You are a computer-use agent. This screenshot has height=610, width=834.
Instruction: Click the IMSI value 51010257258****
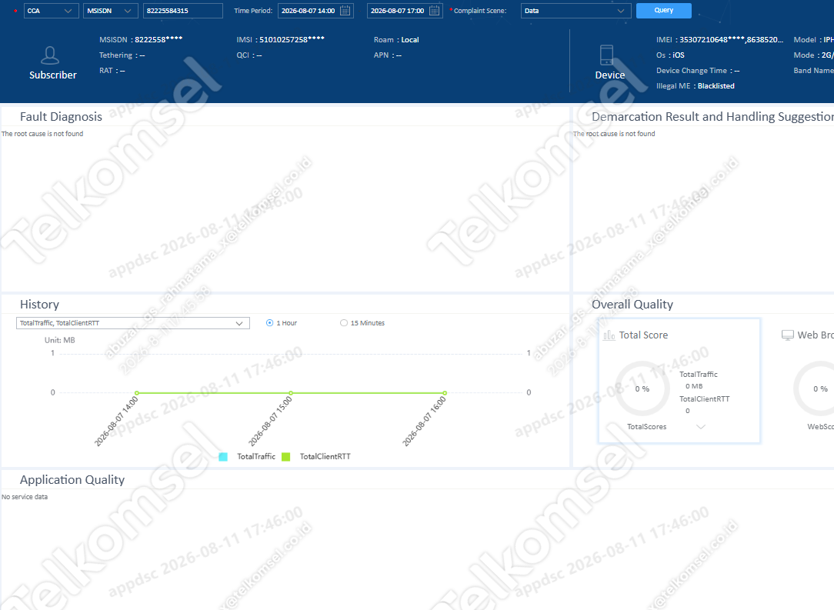292,39
